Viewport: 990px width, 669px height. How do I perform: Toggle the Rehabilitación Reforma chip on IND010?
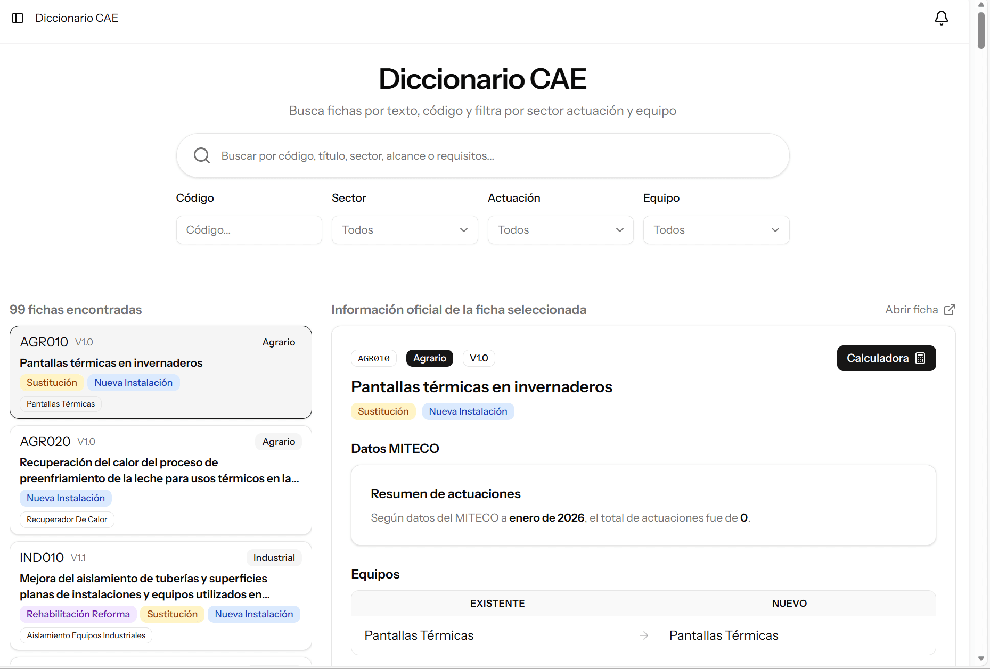pos(78,614)
